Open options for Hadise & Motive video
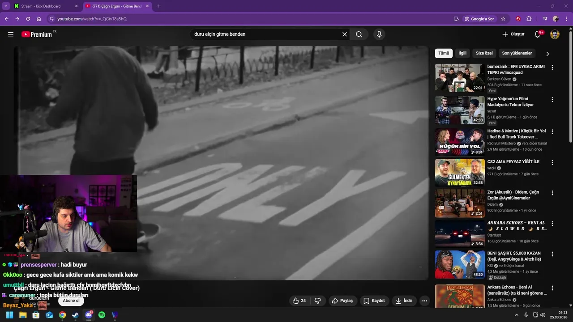The width and height of the screenshot is (573, 322). click(552, 131)
